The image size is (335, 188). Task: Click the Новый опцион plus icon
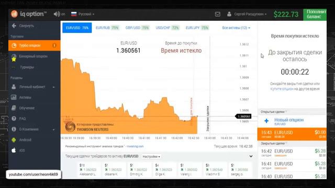(266, 121)
